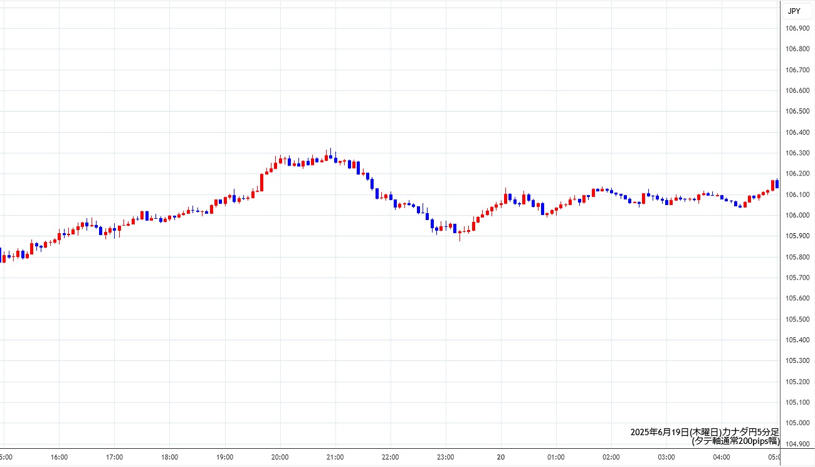Click the 20:00 time axis label
This screenshot has width=815, height=467.
pos(280,457)
